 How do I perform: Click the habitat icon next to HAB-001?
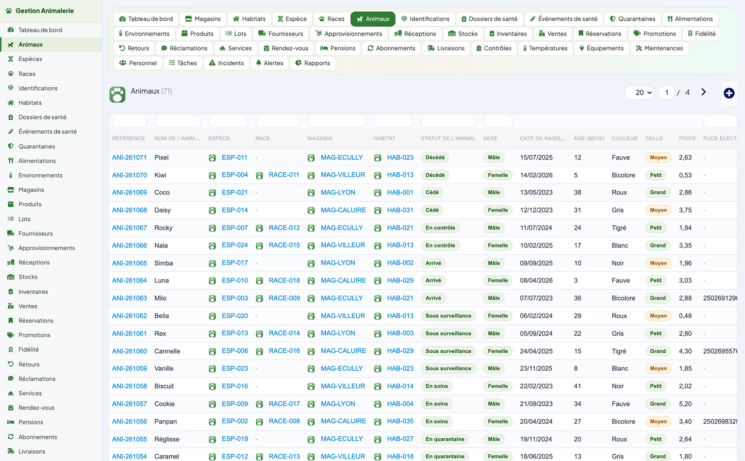(x=377, y=193)
